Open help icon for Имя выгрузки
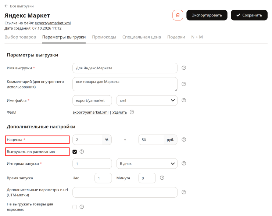 [184, 68]
